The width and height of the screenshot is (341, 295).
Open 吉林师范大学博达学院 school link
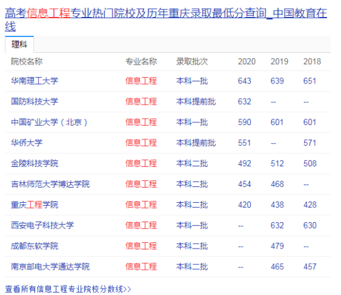point(50,184)
